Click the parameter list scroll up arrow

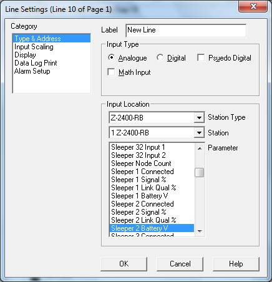(x=200, y=148)
